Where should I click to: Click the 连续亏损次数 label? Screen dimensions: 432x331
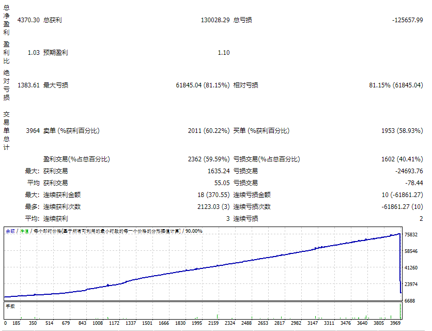coord(252,206)
